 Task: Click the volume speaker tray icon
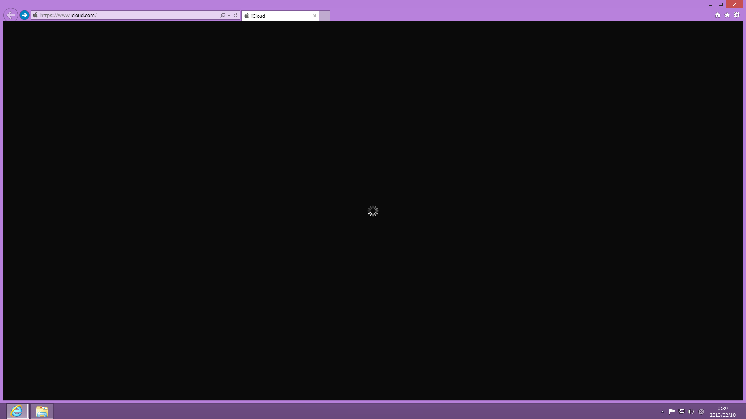(691, 412)
